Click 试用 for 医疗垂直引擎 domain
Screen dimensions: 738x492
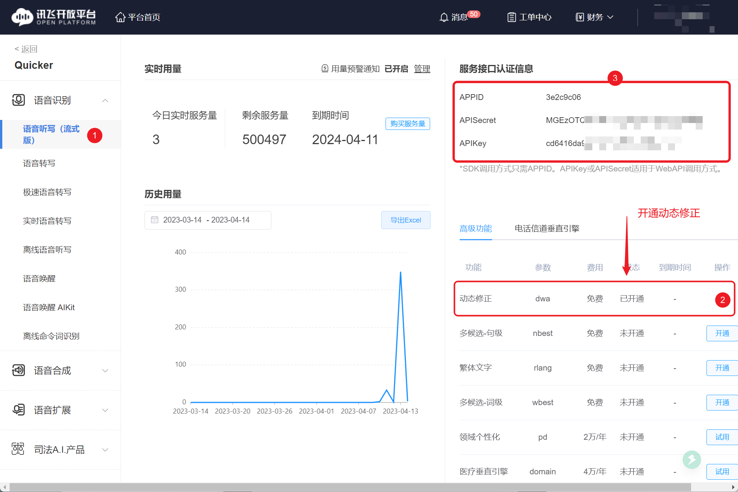pos(722,472)
